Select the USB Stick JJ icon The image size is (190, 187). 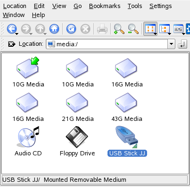click(127, 137)
